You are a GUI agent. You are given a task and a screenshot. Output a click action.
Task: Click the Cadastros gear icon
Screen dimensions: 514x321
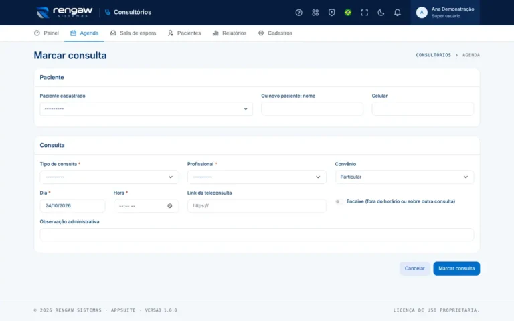click(261, 33)
